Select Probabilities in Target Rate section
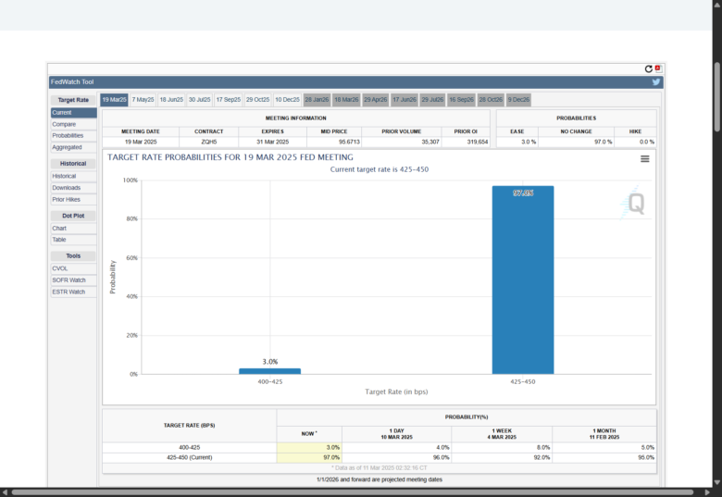This screenshot has height=497, width=722. click(67, 135)
